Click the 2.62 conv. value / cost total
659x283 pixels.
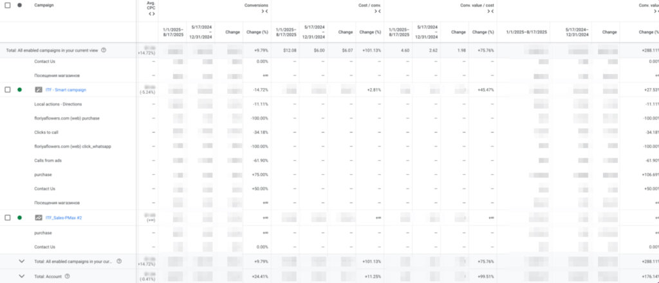(433, 50)
